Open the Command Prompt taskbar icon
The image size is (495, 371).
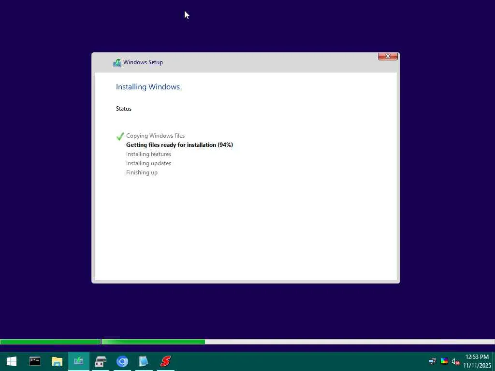coord(35,361)
